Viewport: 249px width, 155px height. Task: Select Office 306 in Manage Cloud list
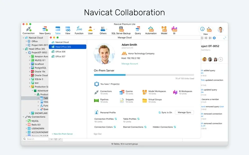click(68, 52)
